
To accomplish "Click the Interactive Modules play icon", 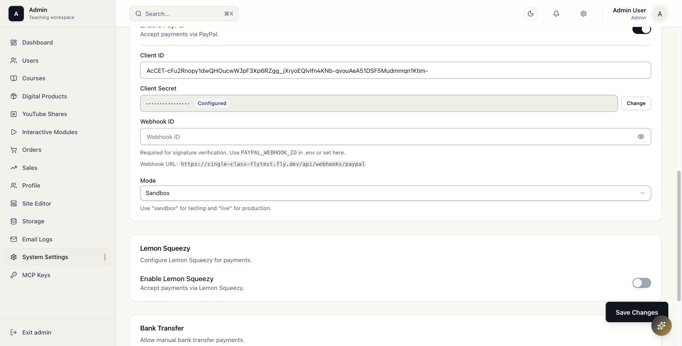I will click(x=14, y=132).
